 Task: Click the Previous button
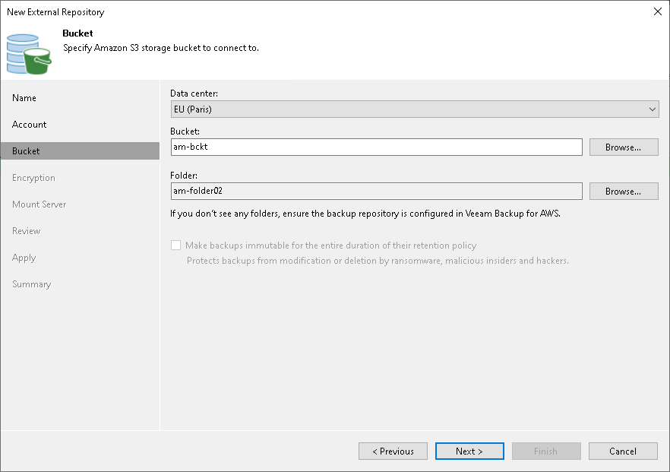point(393,451)
